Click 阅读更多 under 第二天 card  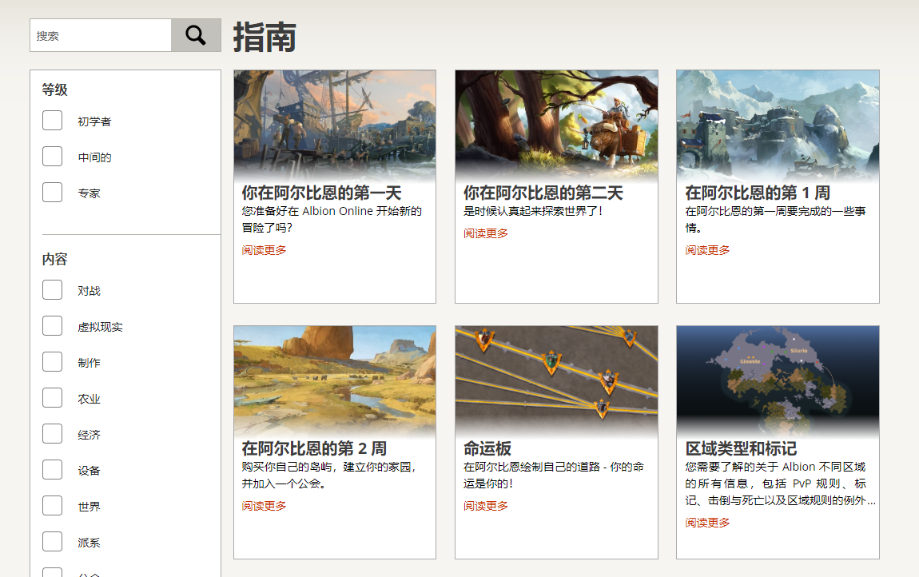pyautogui.click(x=485, y=233)
